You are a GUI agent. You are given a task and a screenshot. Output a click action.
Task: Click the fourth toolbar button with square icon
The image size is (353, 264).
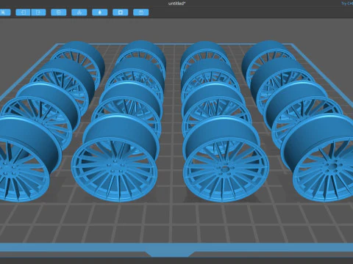point(59,12)
